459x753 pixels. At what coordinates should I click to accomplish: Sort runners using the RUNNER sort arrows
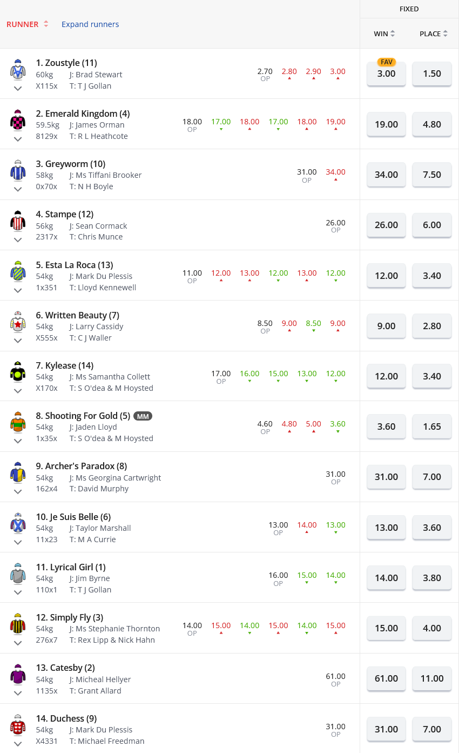(46, 24)
